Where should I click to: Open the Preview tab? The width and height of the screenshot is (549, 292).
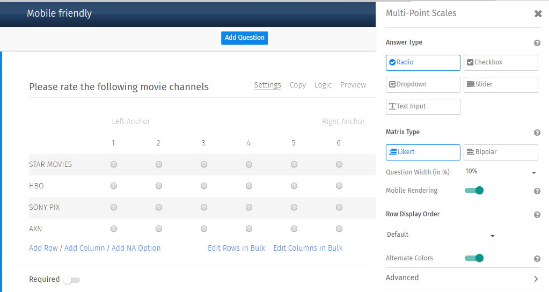353,85
